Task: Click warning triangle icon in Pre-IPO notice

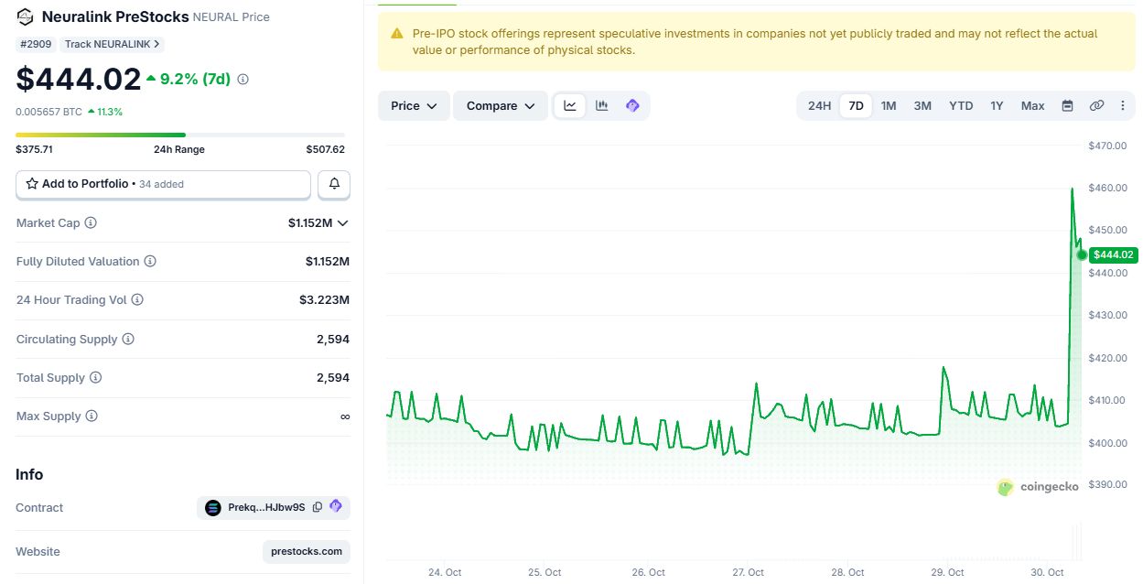Action: 397,34
